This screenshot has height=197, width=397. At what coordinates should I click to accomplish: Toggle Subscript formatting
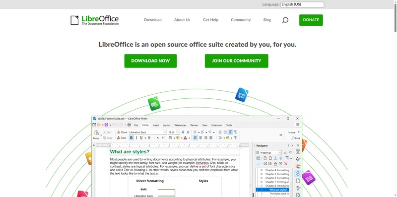[158, 138]
